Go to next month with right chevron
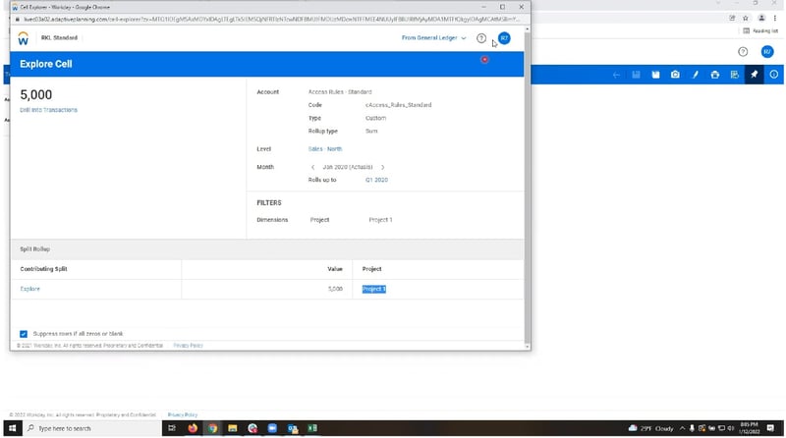786x438 pixels. (x=382, y=167)
